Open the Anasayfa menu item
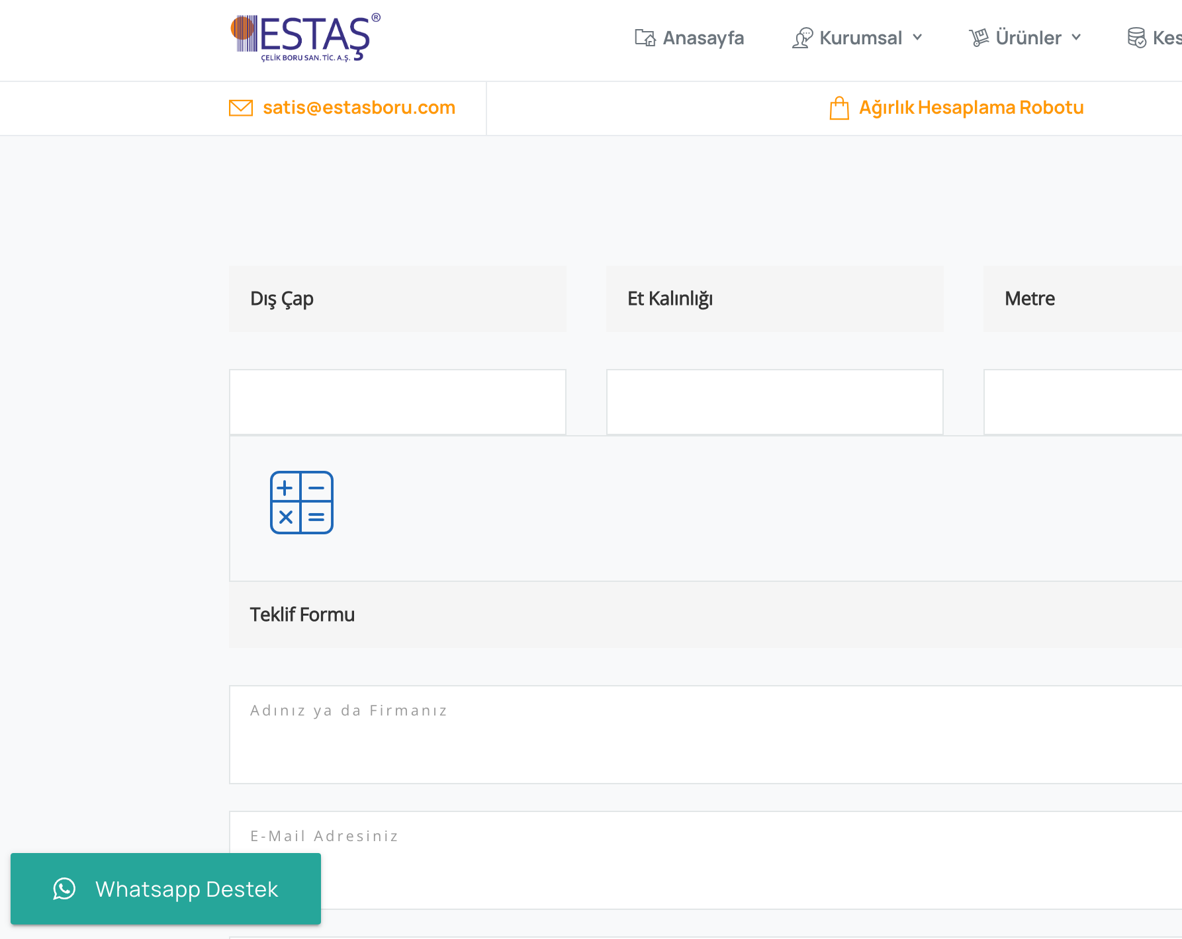The image size is (1182, 939). click(689, 38)
